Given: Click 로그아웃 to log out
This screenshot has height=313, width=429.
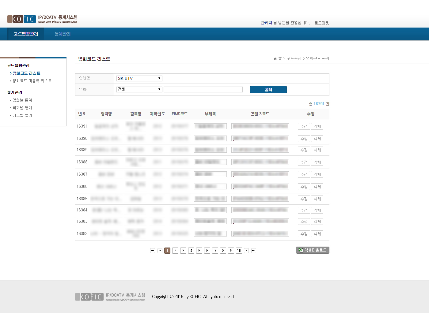Looking at the screenshot, I should [321, 23].
